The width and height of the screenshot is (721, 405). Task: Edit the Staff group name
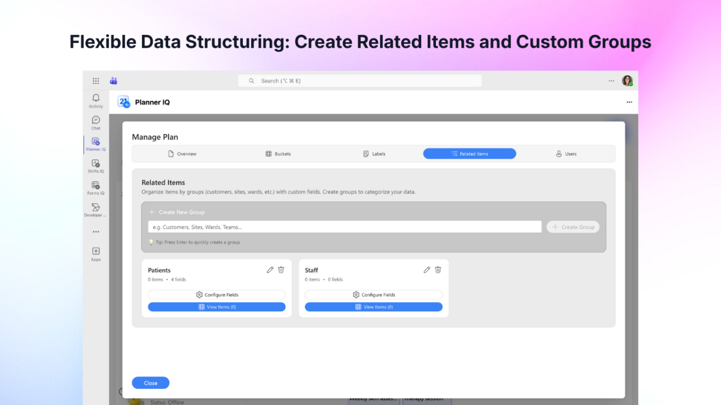tap(427, 270)
